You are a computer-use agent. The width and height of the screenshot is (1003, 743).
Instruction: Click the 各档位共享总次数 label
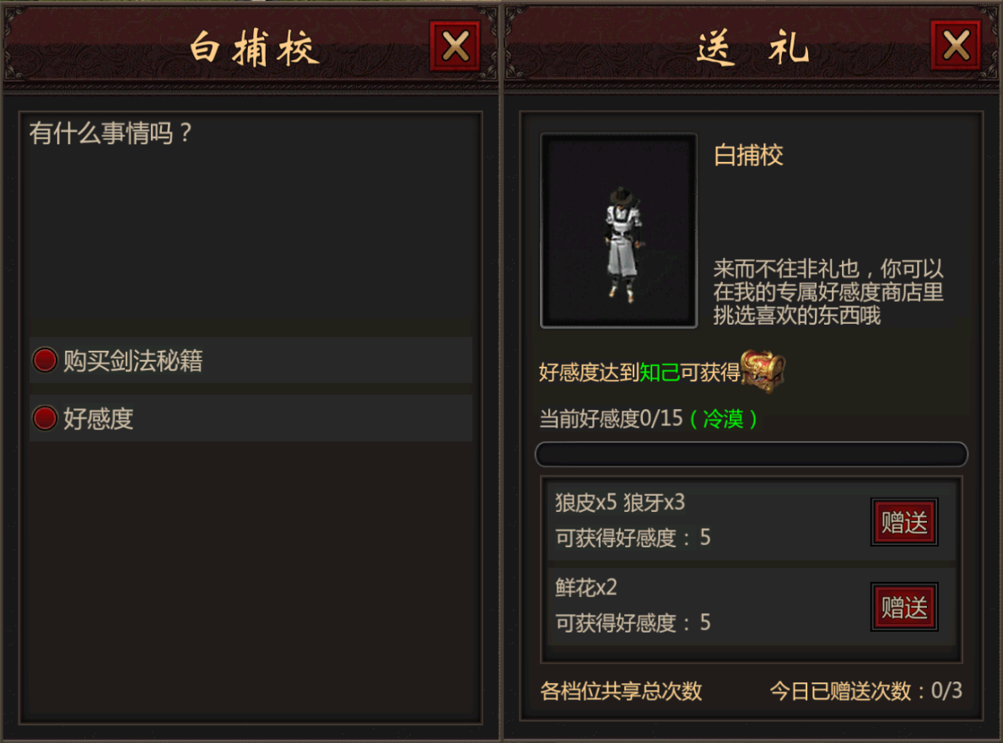[x=621, y=691]
